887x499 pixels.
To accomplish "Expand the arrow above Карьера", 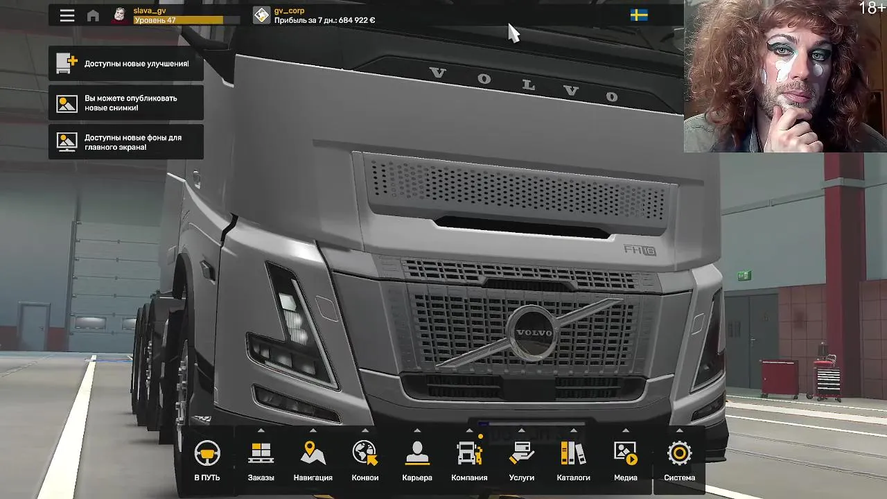I will [416, 430].
